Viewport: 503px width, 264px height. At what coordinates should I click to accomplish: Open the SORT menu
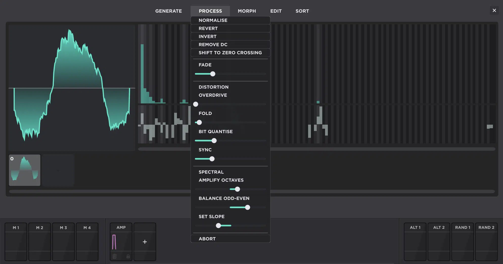coord(302,11)
